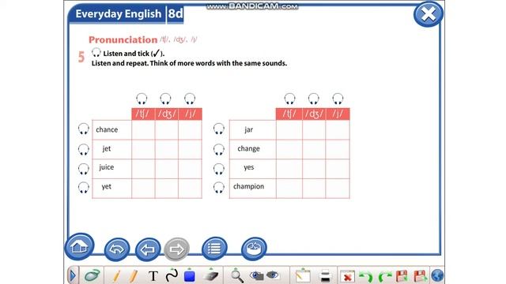506x284 pixels.
Task: Click the printer icon
Action: pos(325,276)
